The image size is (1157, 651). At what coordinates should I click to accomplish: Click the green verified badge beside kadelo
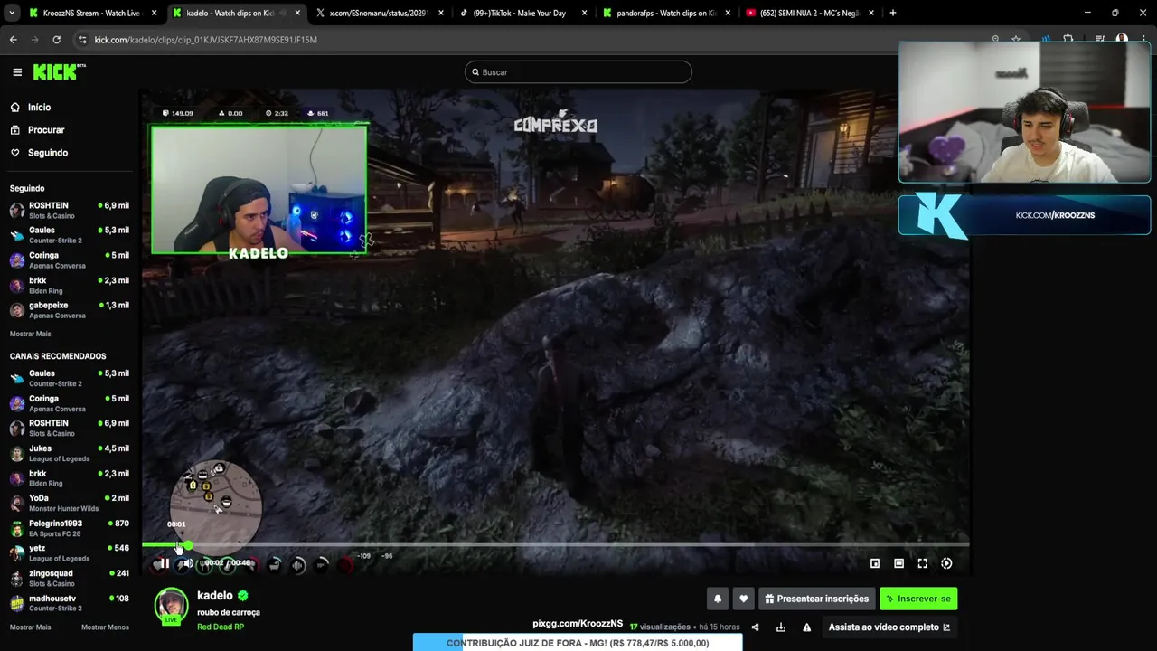click(x=243, y=596)
